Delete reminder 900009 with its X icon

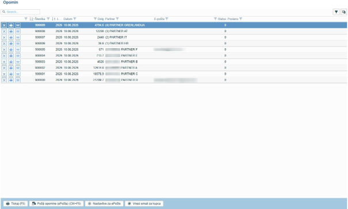[x=4, y=25]
